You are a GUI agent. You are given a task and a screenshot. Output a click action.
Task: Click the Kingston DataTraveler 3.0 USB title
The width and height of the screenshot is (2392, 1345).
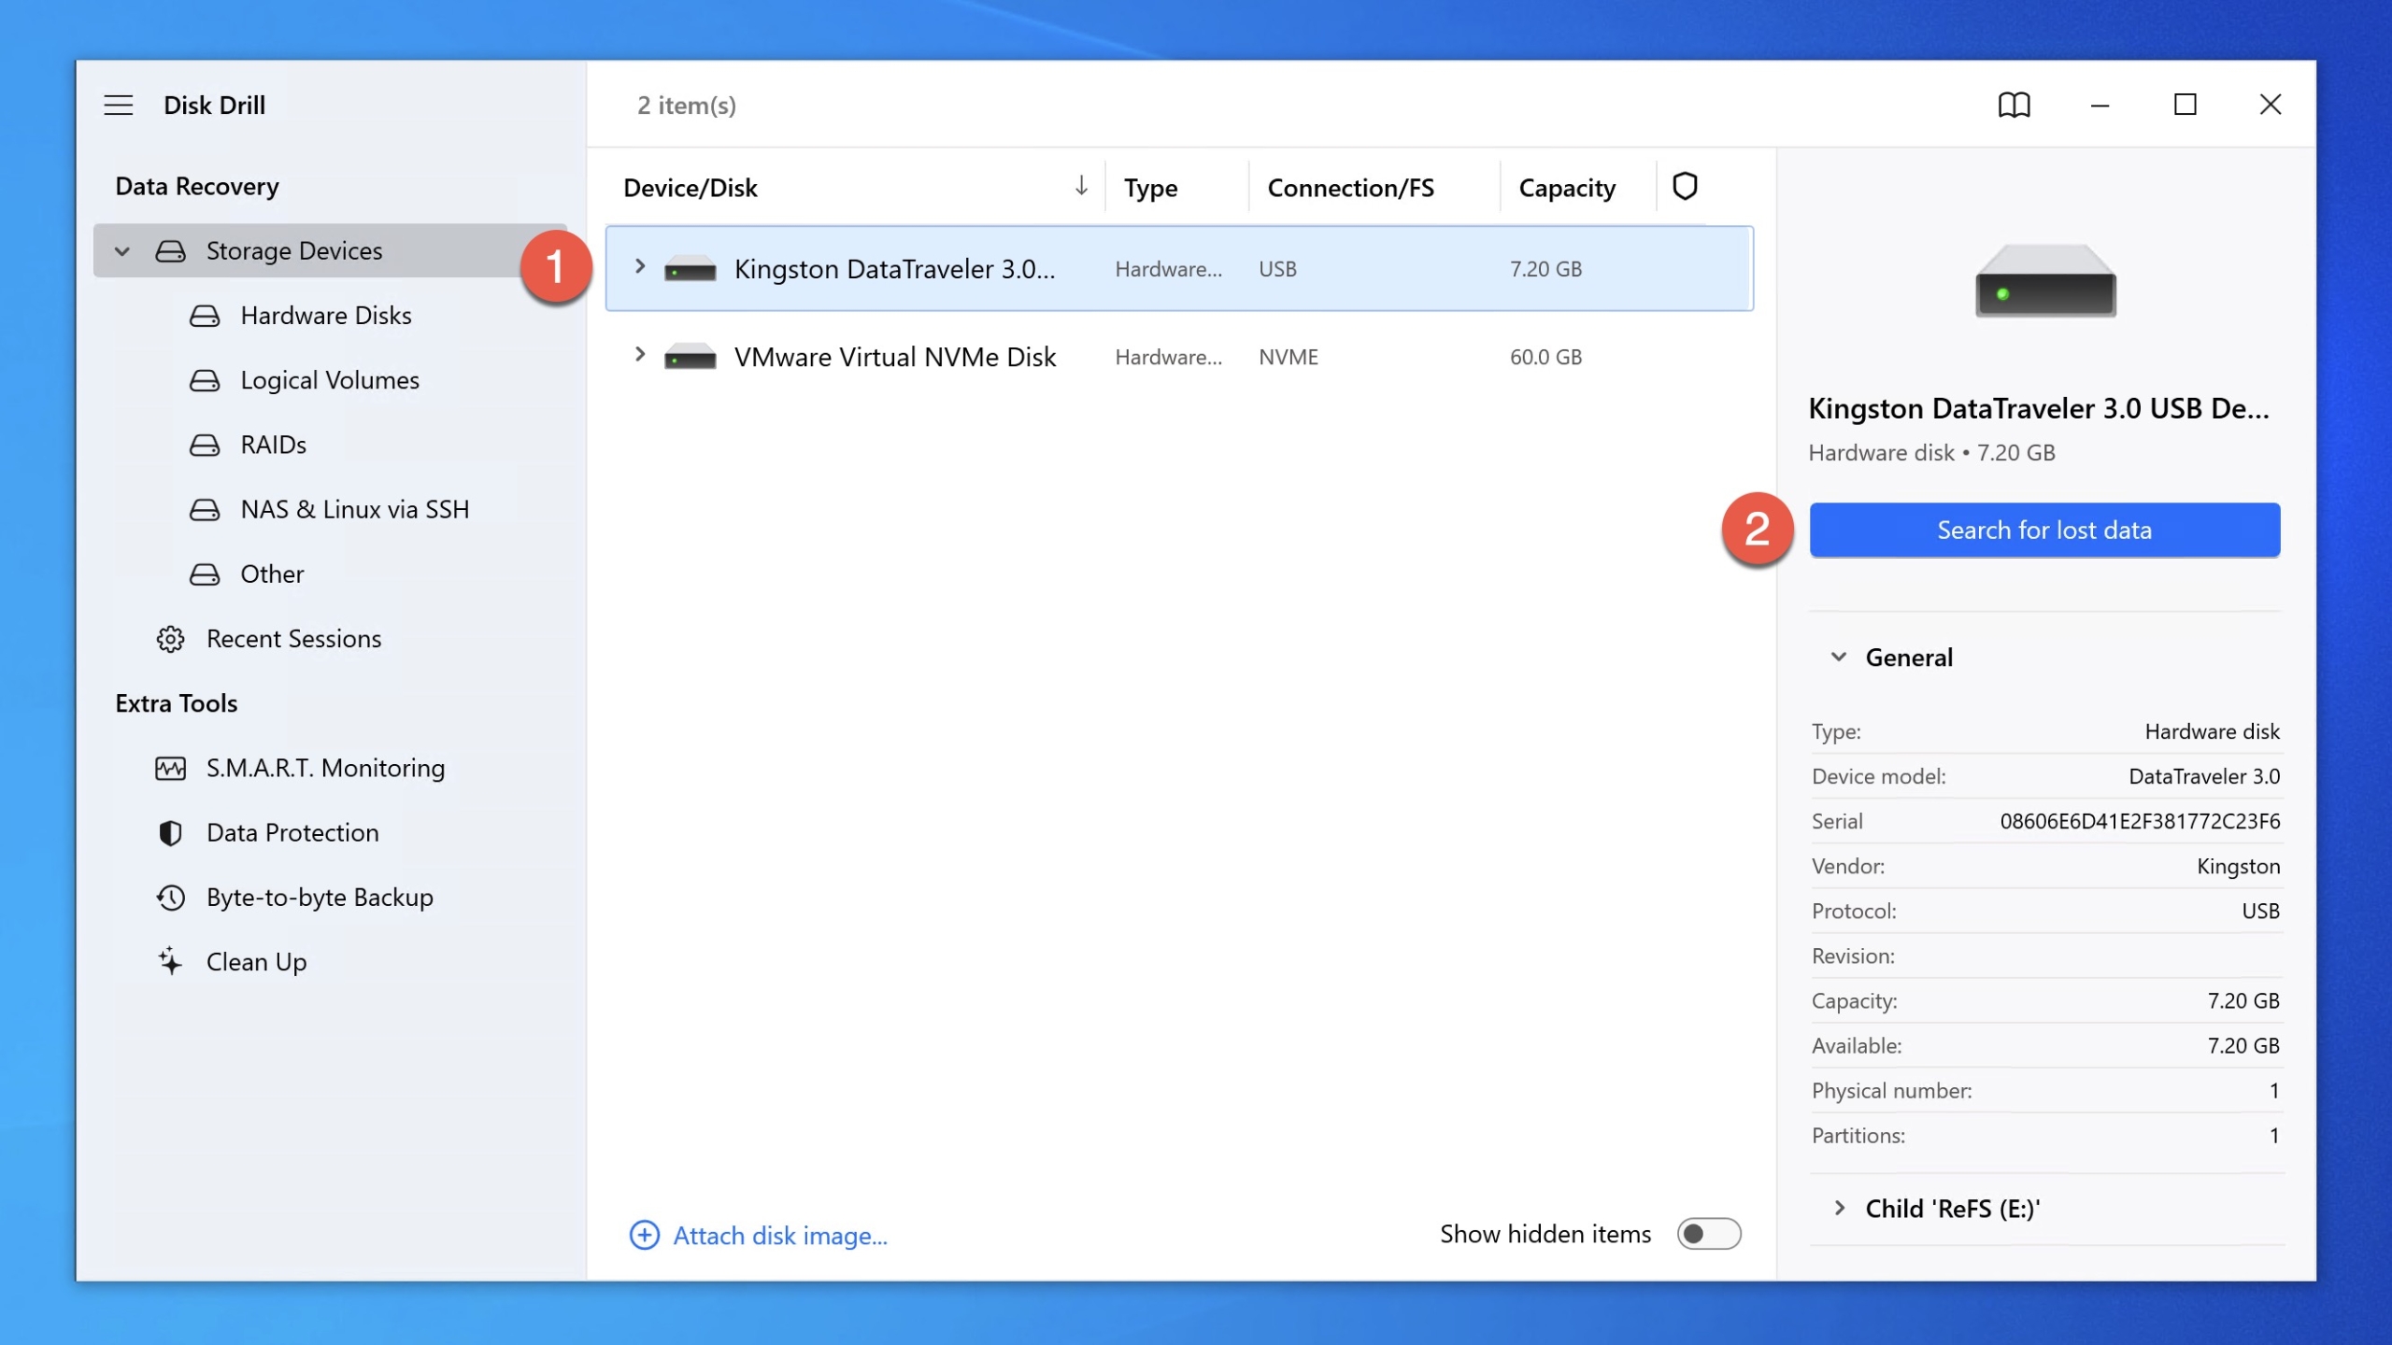coord(2038,408)
